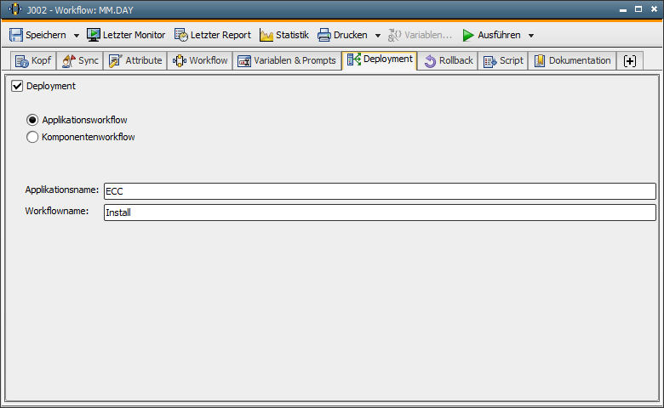Click the workflow icon in title bar
664x408 pixels.
tap(15, 9)
